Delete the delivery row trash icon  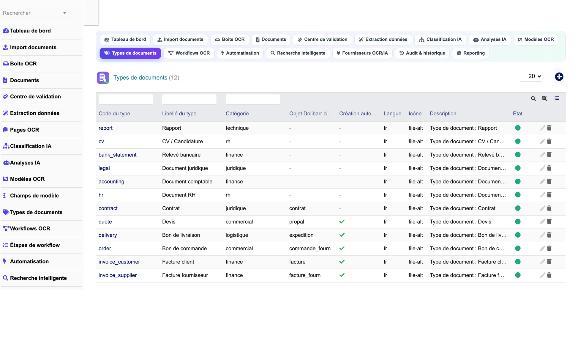[549, 235]
